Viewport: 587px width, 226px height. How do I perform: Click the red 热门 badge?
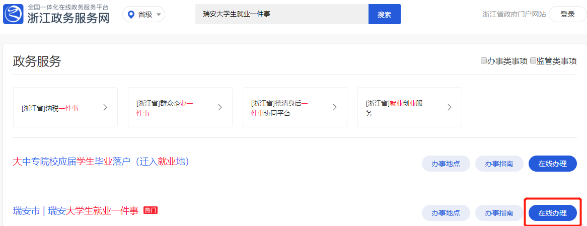click(x=151, y=211)
